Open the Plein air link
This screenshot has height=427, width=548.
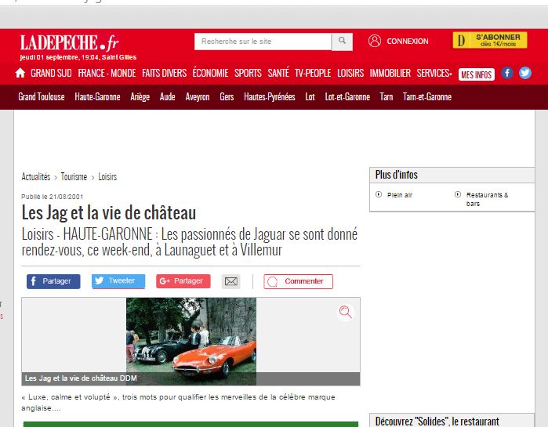pos(400,195)
